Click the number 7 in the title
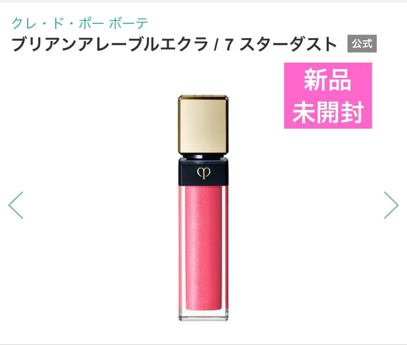The width and height of the screenshot is (407, 345). 229,44
